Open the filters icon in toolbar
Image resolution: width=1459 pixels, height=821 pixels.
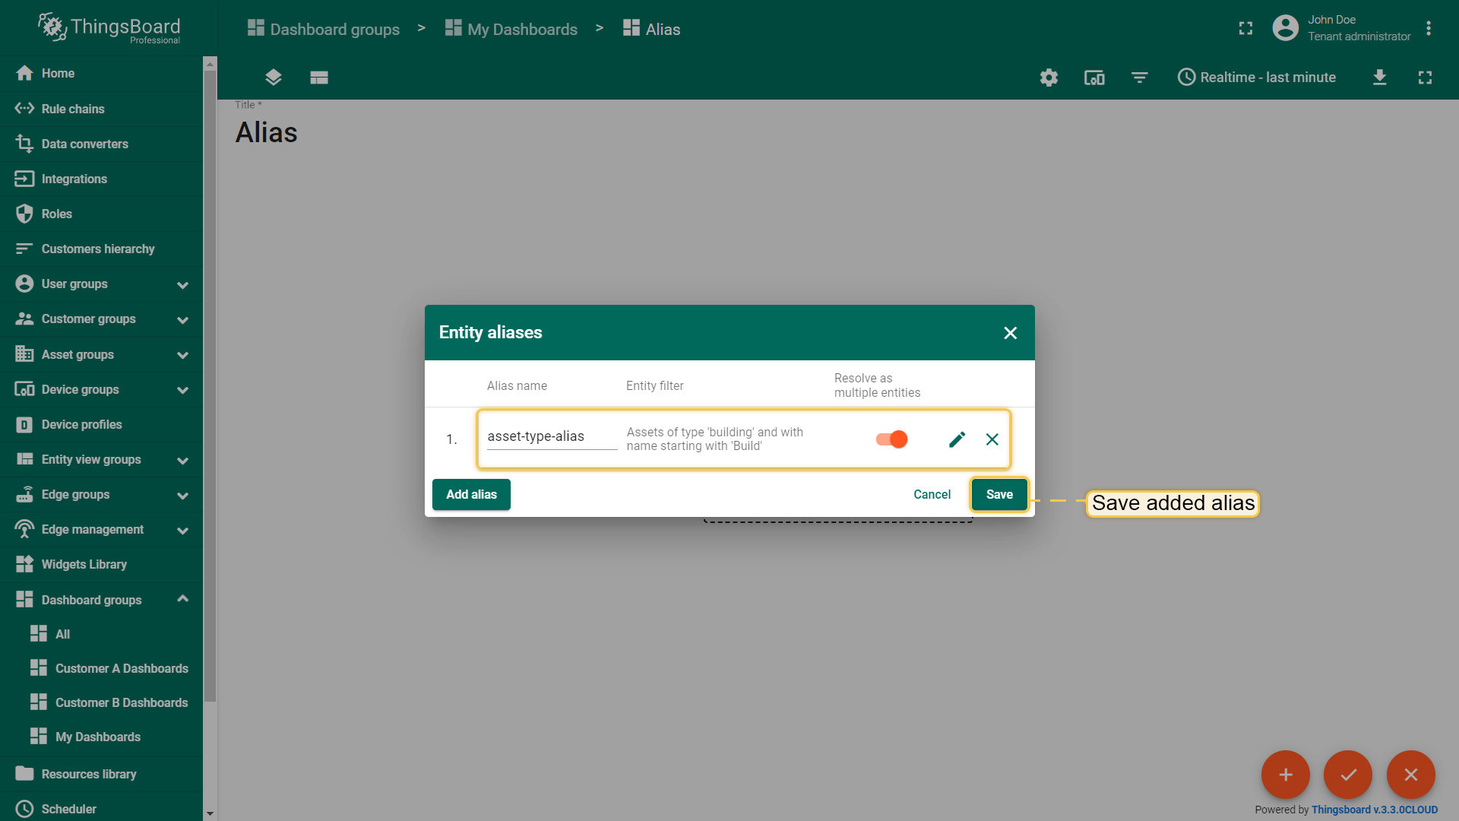1139,78
